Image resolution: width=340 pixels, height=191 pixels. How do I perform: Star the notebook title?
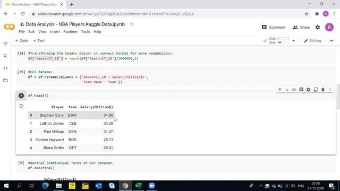coord(131,24)
